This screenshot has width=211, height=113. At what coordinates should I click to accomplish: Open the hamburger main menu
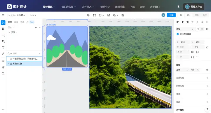point(3,15)
